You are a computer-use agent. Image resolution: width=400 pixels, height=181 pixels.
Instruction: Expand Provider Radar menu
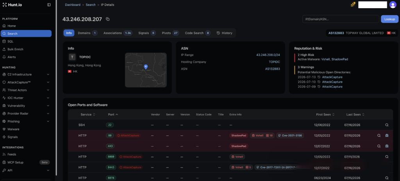[48, 113]
